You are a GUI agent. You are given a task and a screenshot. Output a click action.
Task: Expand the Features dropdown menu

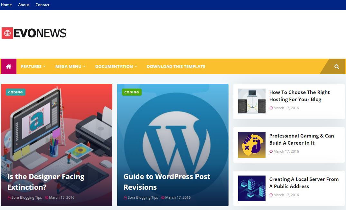point(33,66)
